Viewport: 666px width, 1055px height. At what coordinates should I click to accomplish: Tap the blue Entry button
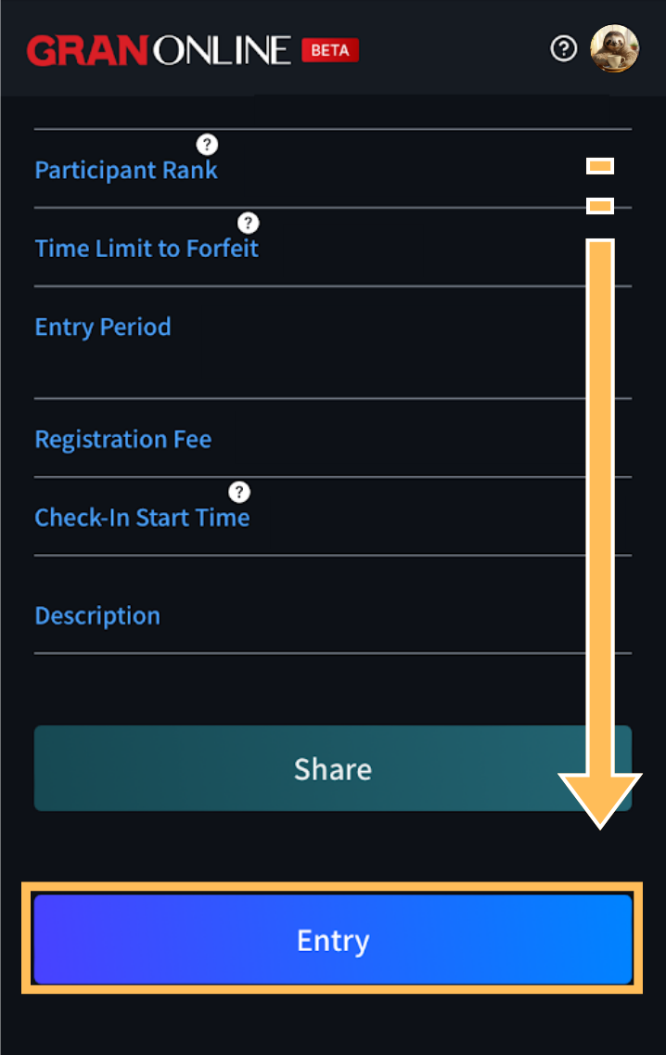(x=333, y=939)
